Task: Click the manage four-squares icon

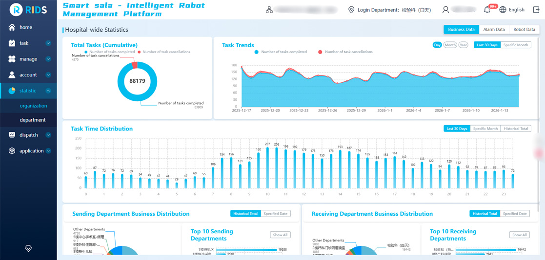Action: click(x=12, y=59)
